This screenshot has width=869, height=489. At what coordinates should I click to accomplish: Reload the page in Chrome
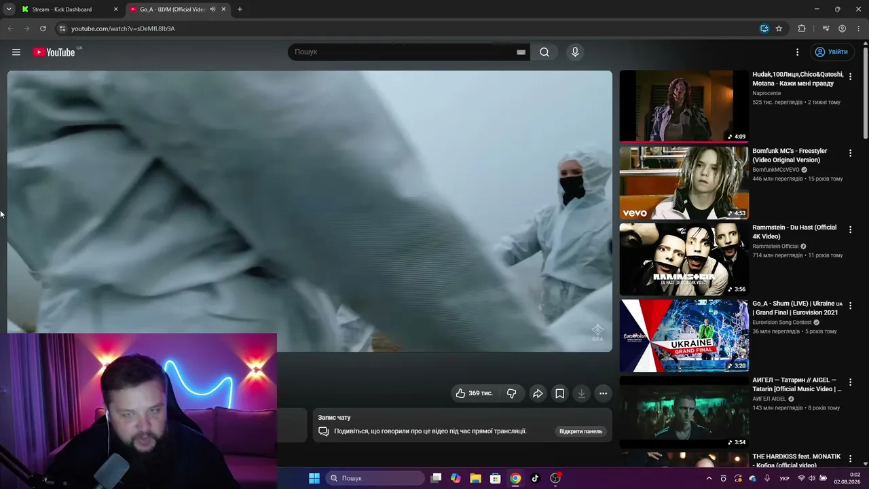tap(43, 29)
